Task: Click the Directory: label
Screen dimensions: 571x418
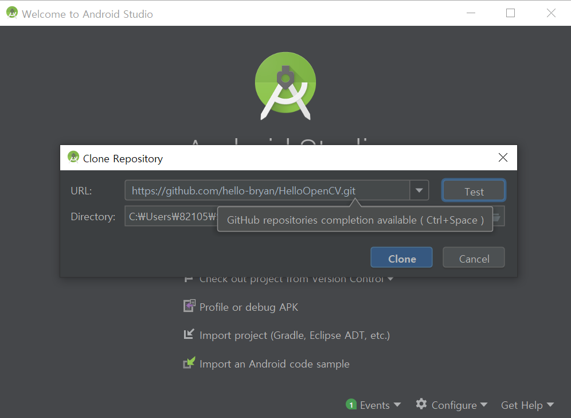Action: coord(93,217)
